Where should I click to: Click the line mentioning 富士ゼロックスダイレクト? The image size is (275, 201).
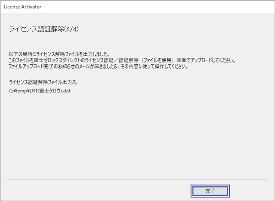122,60
